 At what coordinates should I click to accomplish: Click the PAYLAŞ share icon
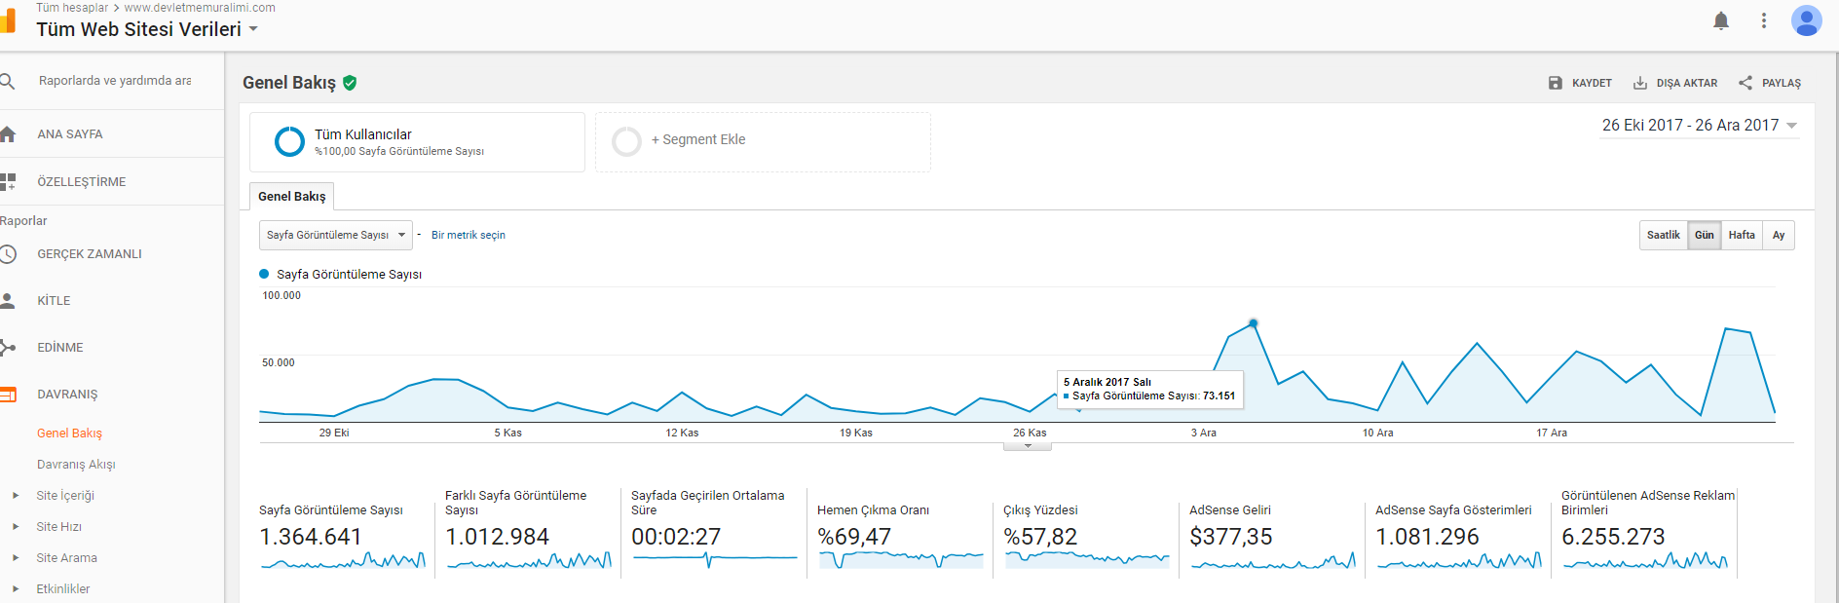click(x=1745, y=83)
